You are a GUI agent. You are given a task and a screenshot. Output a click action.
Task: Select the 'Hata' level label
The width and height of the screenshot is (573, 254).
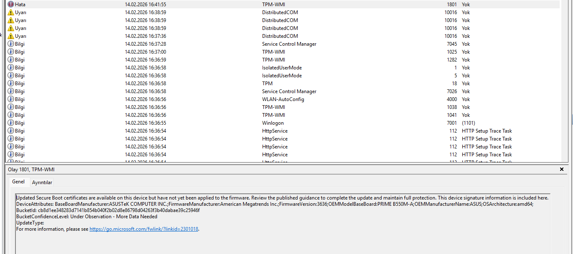click(x=20, y=4)
